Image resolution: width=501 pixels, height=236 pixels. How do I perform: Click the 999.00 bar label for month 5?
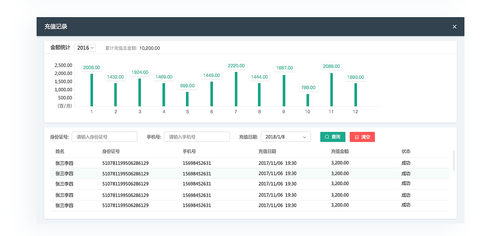coord(187,86)
